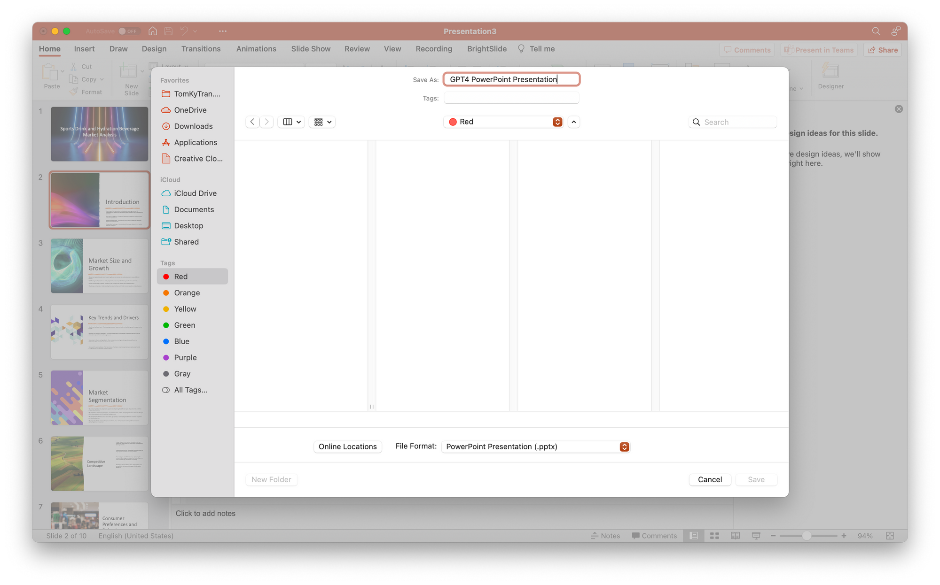This screenshot has width=940, height=585.
Task: Open the Animations ribbon tab
Action: pos(256,48)
